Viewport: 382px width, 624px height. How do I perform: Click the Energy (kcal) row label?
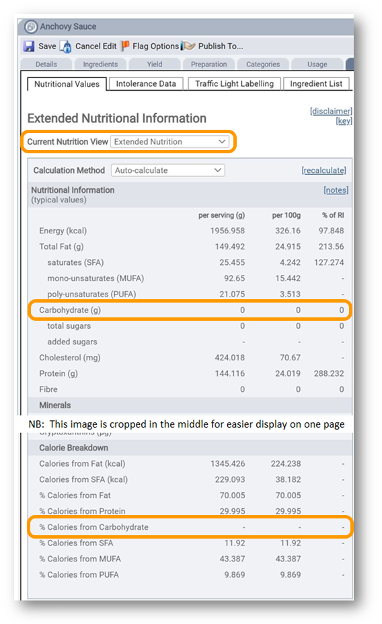tap(63, 231)
